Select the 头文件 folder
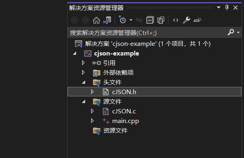This screenshot has height=158, width=244. 112,82
